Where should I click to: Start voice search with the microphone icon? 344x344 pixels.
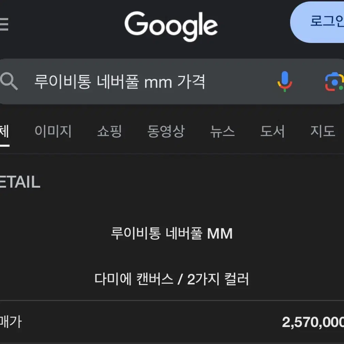click(284, 81)
